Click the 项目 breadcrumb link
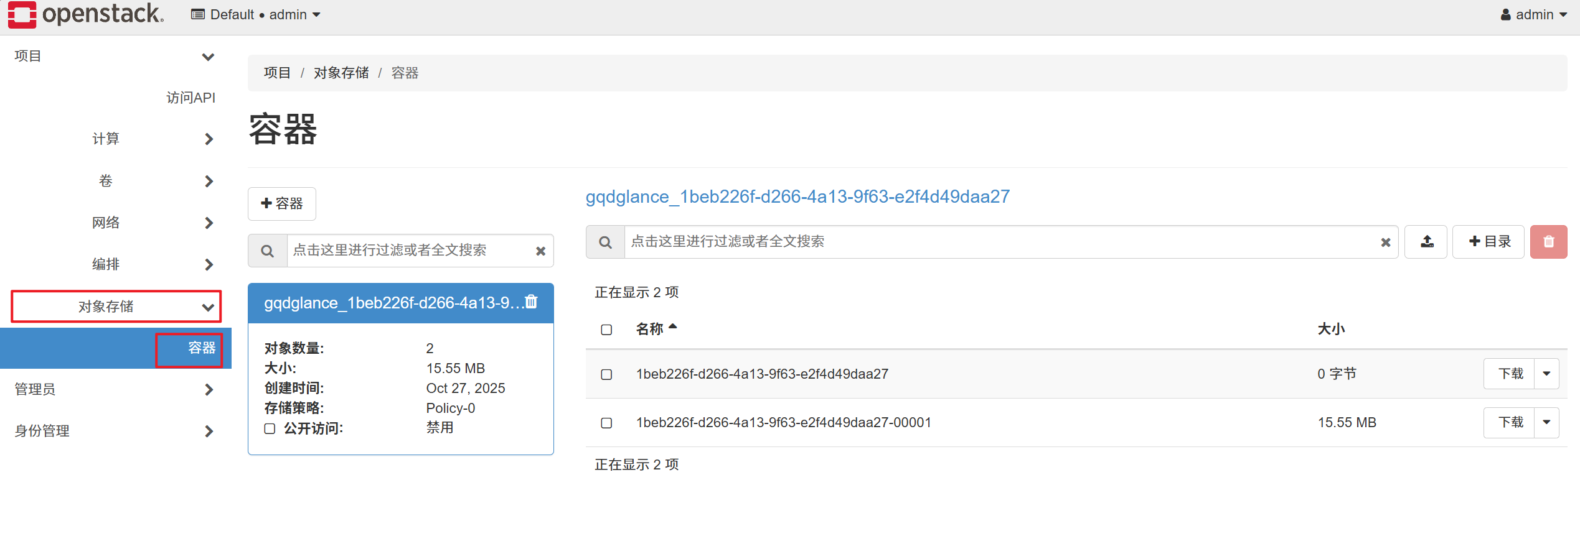Image resolution: width=1580 pixels, height=536 pixels. (x=277, y=73)
